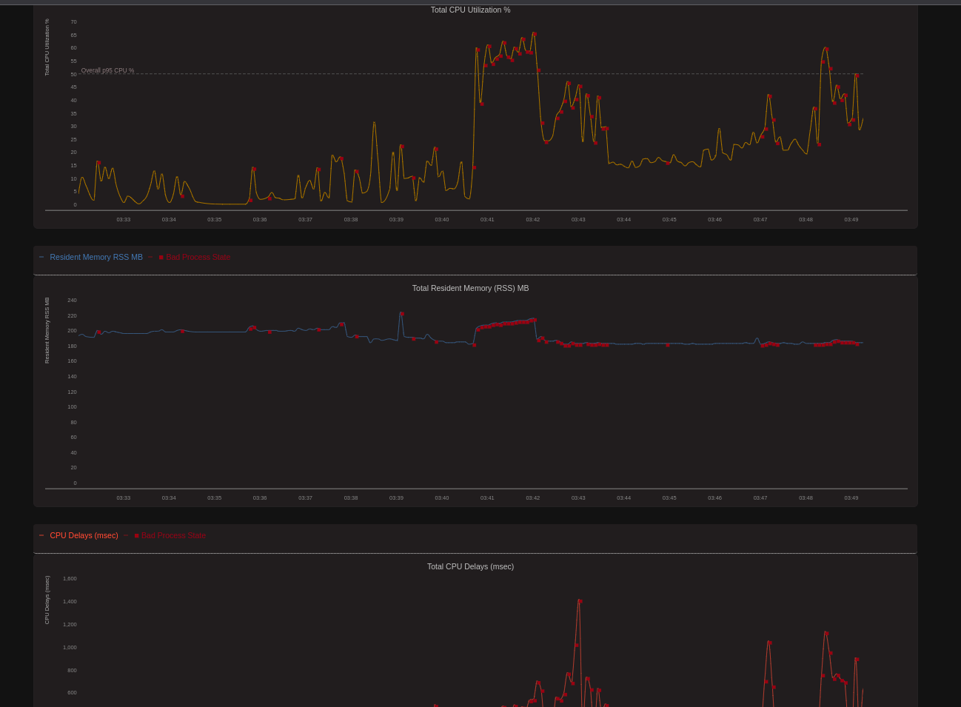Click the memory spike marker near 03:39

tap(401, 313)
